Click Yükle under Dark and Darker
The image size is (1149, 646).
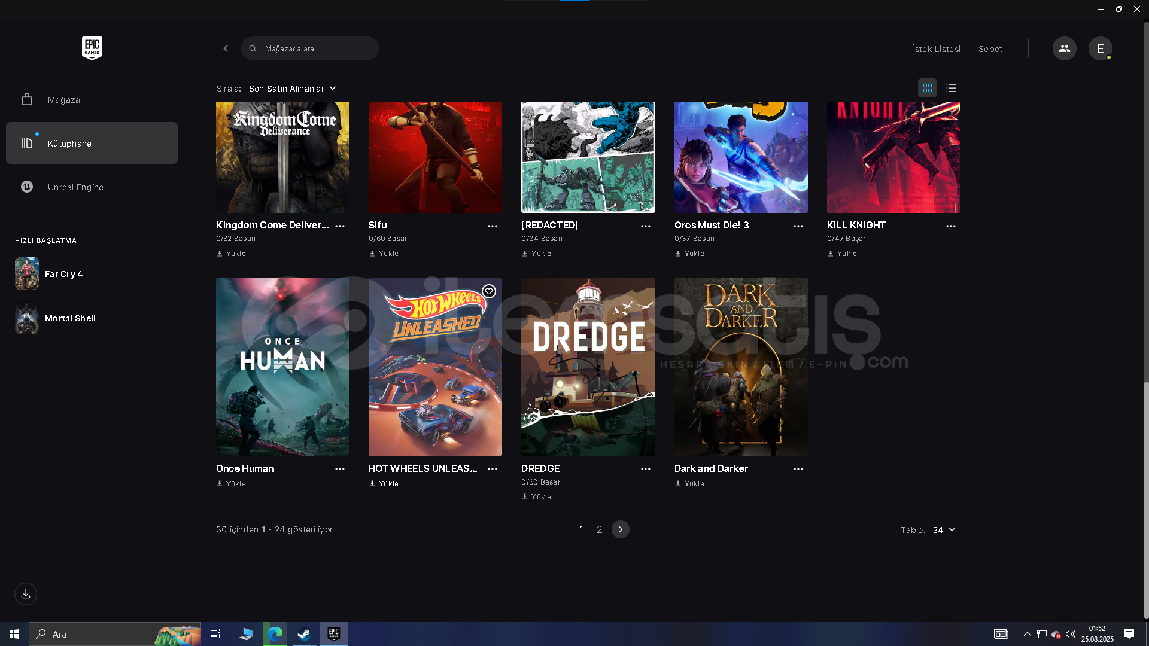pos(689,484)
